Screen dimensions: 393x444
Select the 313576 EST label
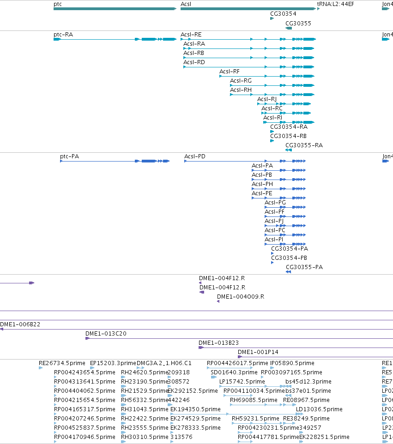181,437
